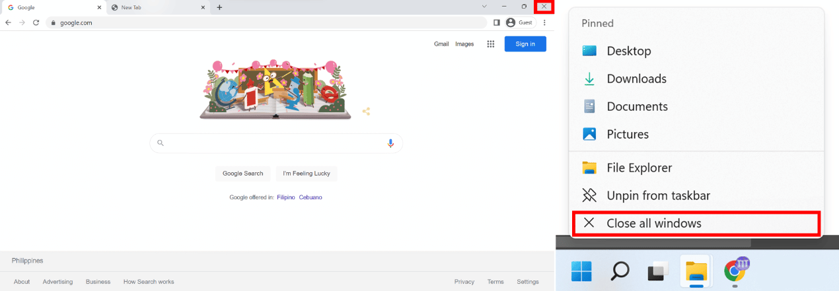
Task: Open Chrome three-dot menu
Action: (x=544, y=22)
